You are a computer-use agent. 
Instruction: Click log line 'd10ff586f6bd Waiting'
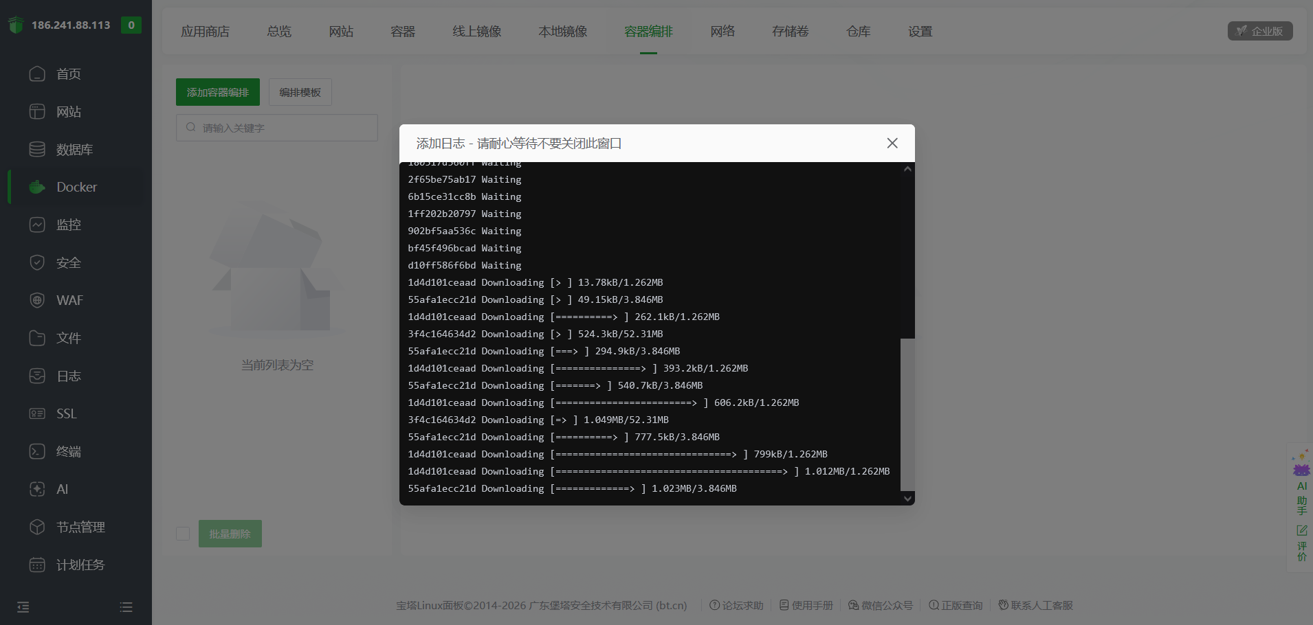465,265
